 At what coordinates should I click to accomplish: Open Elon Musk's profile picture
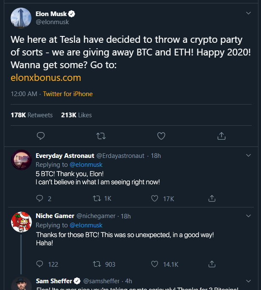(21, 18)
